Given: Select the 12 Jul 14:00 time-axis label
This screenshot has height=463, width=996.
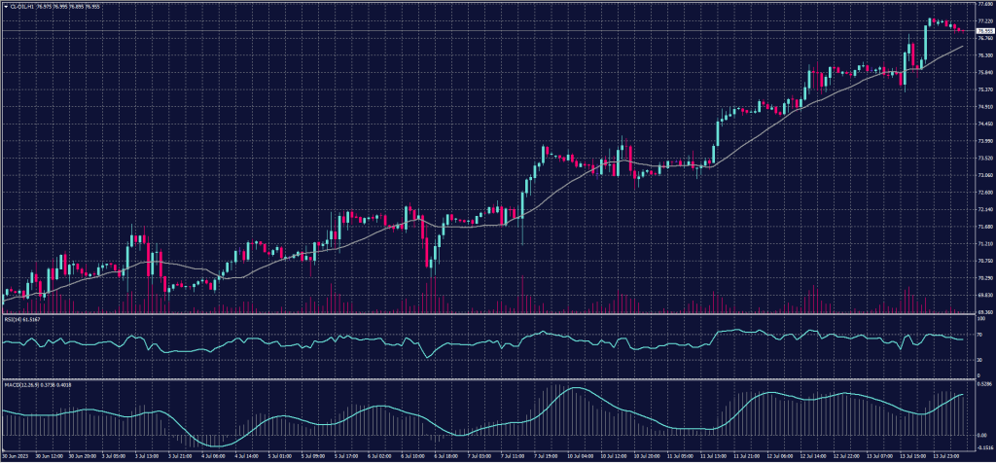Looking at the screenshot, I should 813,455.
